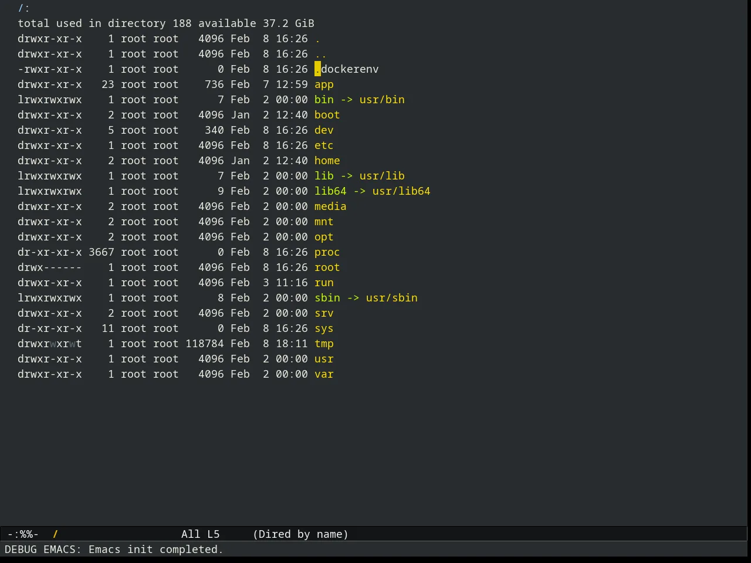This screenshot has width=751, height=563.
Task: Click the permissions 'drwx------' of root
Action: (x=50, y=267)
